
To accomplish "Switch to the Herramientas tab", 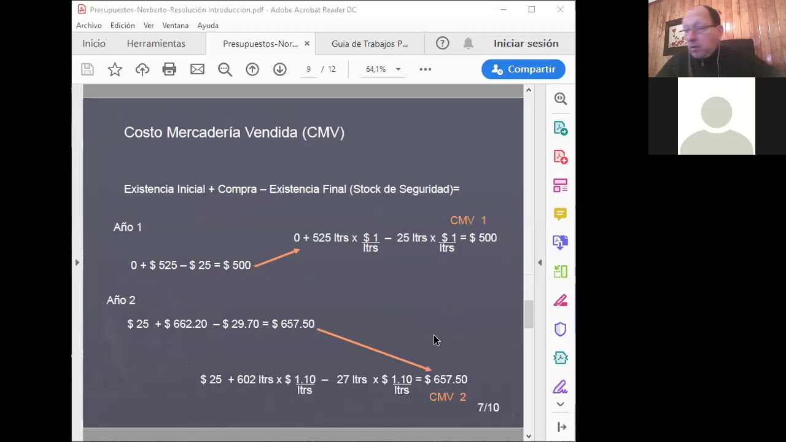I will (156, 44).
